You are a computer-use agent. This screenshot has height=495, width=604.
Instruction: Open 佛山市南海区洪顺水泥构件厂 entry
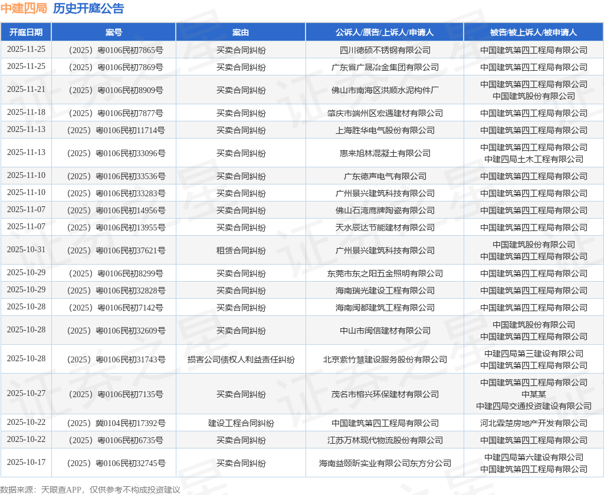click(x=385, y=90)
